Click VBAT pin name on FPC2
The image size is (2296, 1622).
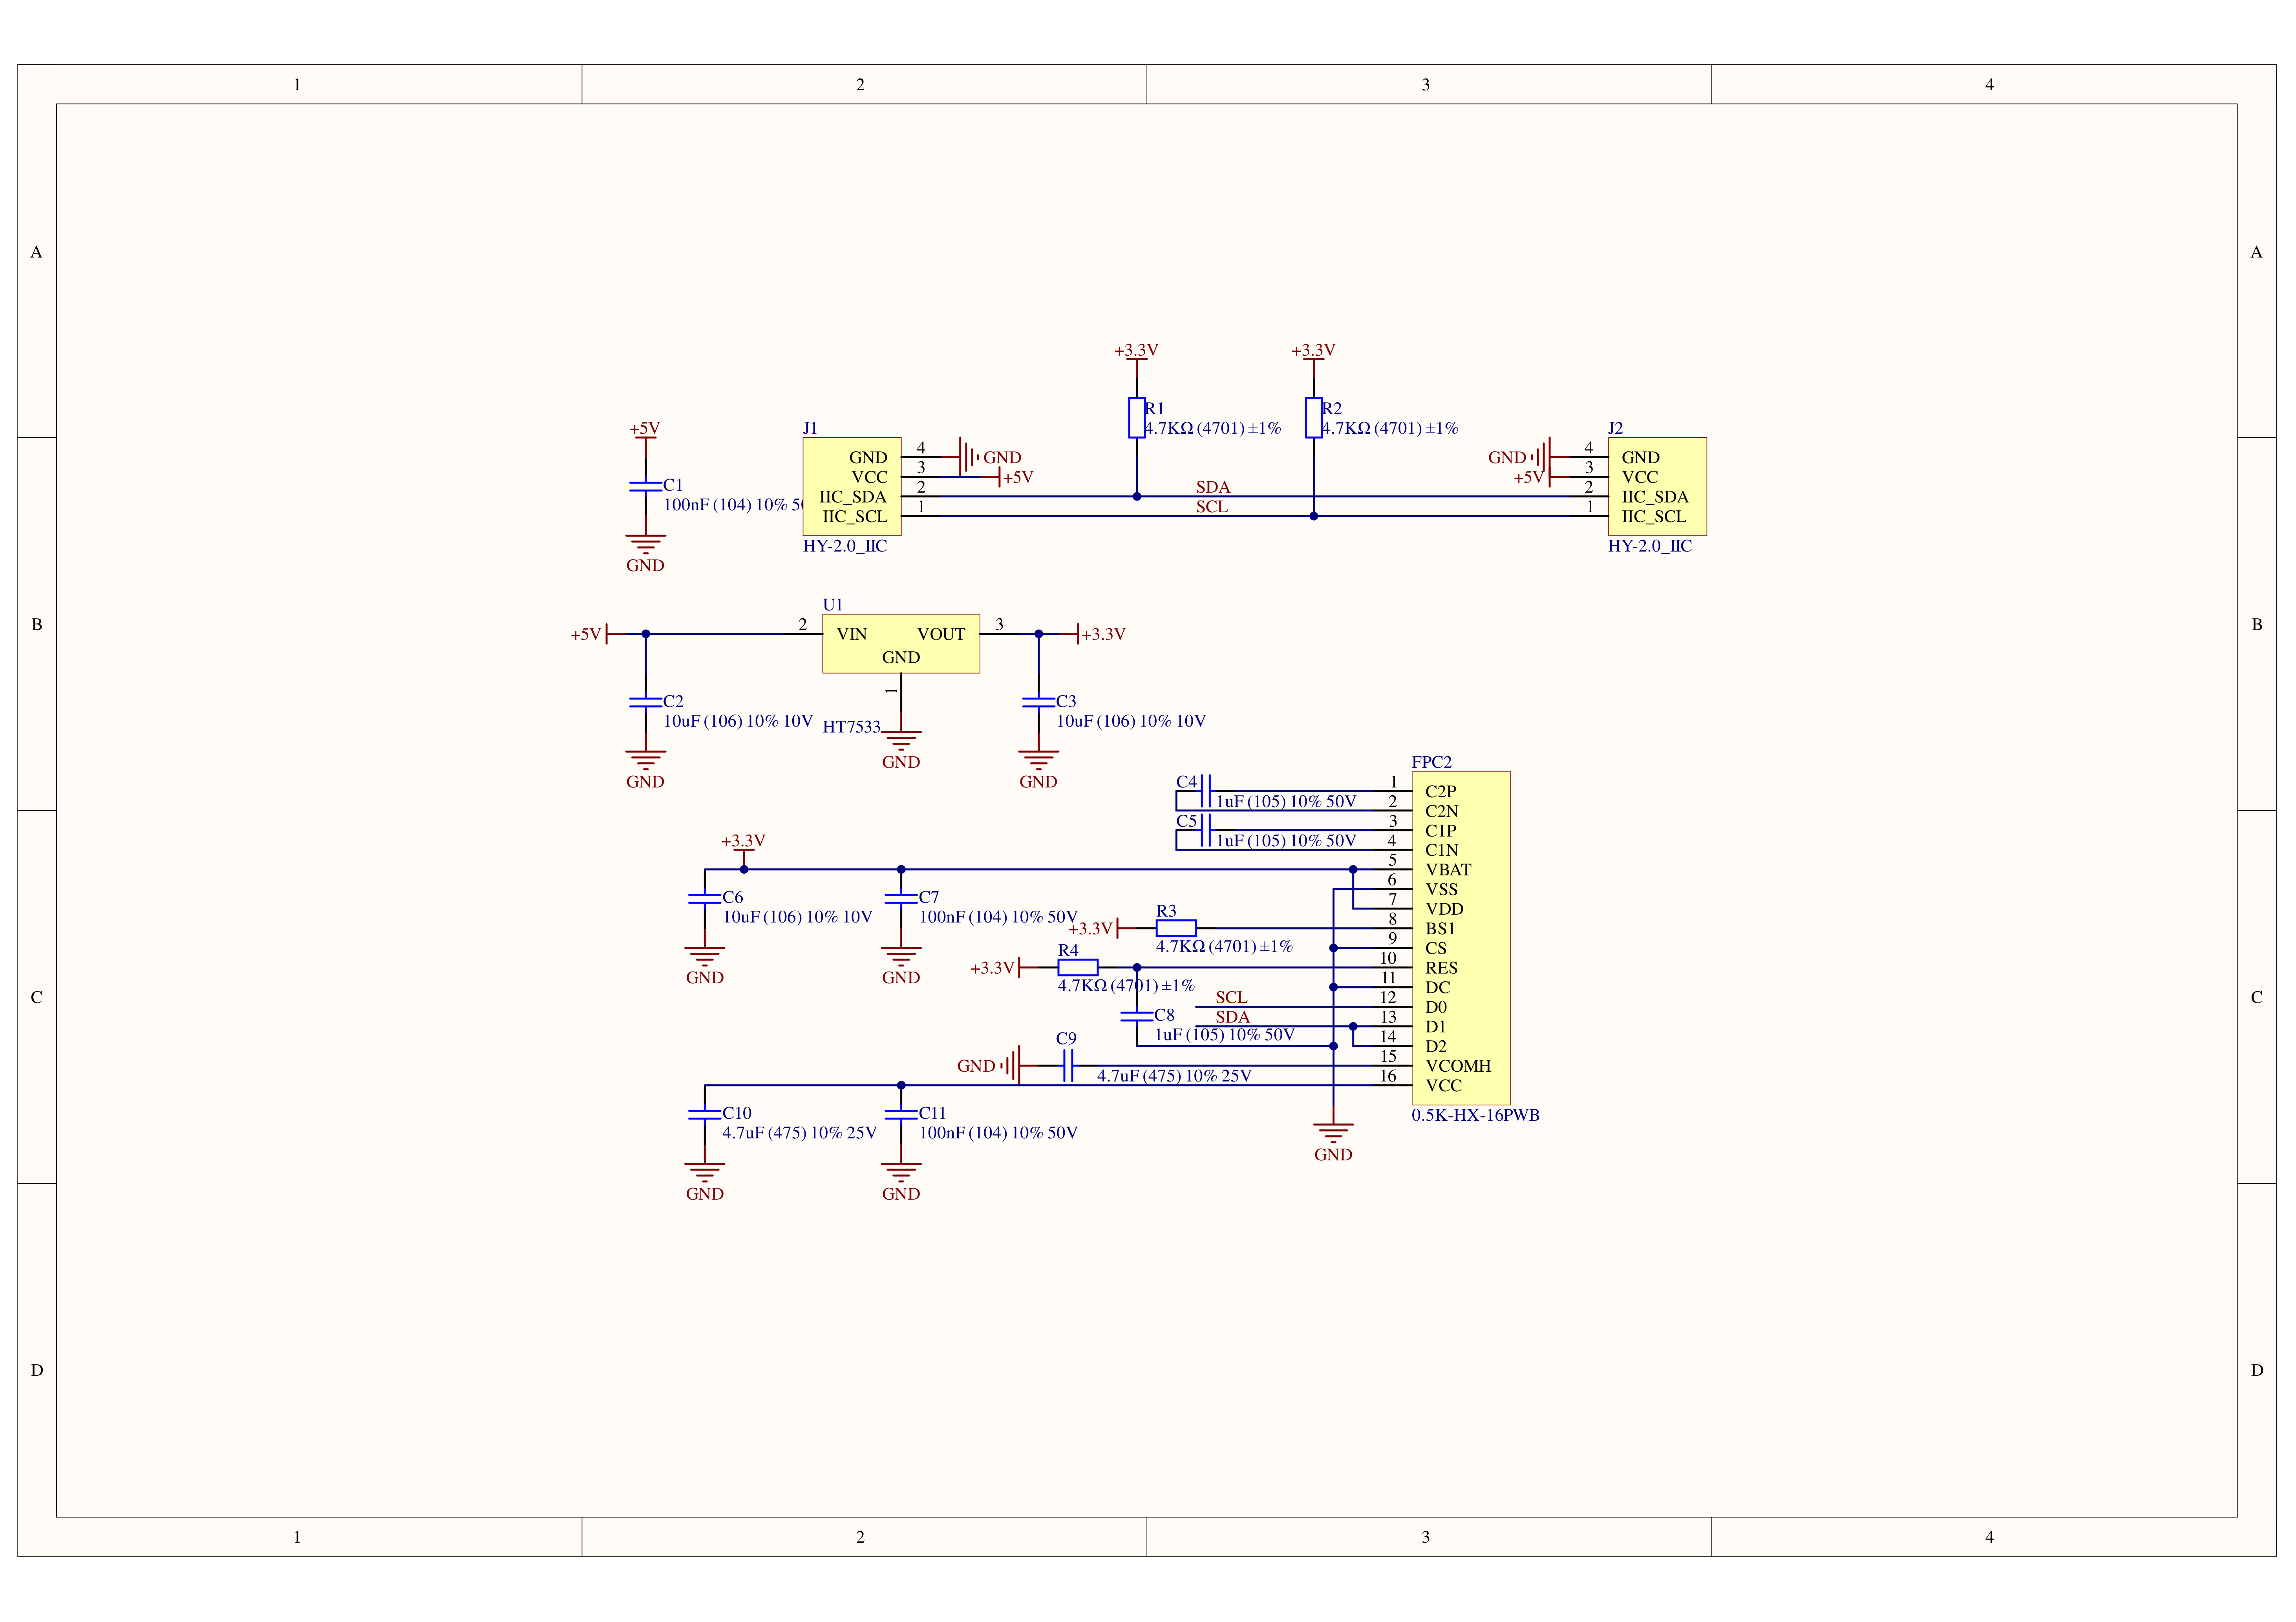[1447, 870]
